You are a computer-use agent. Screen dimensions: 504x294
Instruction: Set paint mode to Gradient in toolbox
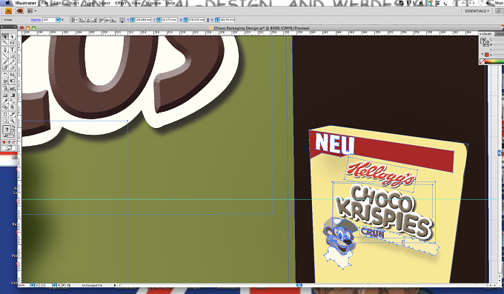click(9, 142)
